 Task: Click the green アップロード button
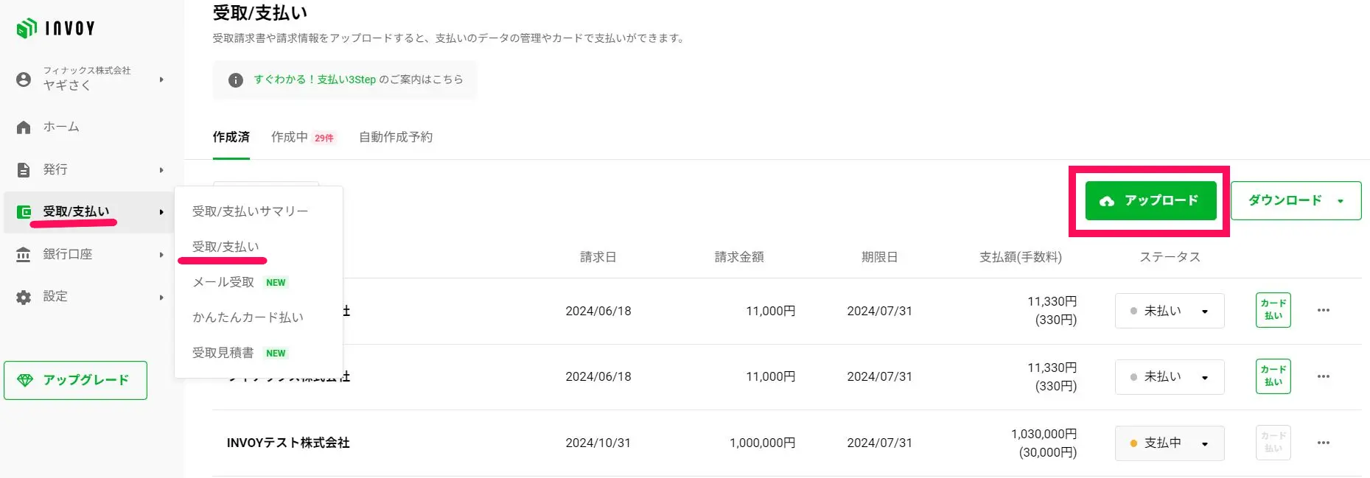click(1150, 200)
